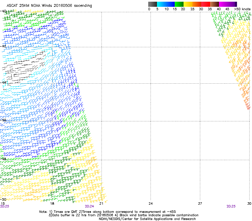The width and height of the screenshot is (252, 221).
Task: Select the cyan 5-10 knots legend segment
Action: click(x=161, y=4)
